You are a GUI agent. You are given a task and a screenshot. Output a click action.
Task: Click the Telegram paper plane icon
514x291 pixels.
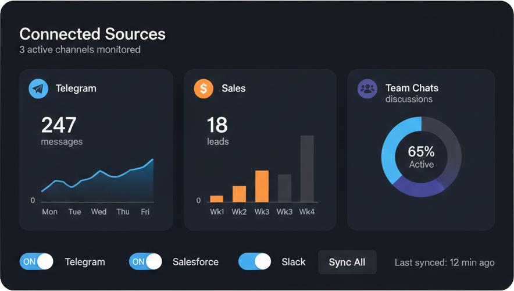pos(38,89)
